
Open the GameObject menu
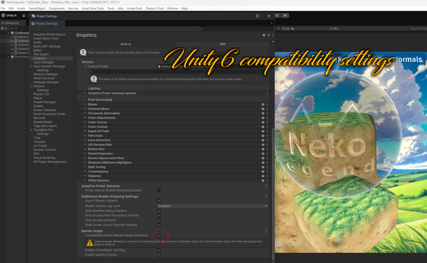pos(37,8)
